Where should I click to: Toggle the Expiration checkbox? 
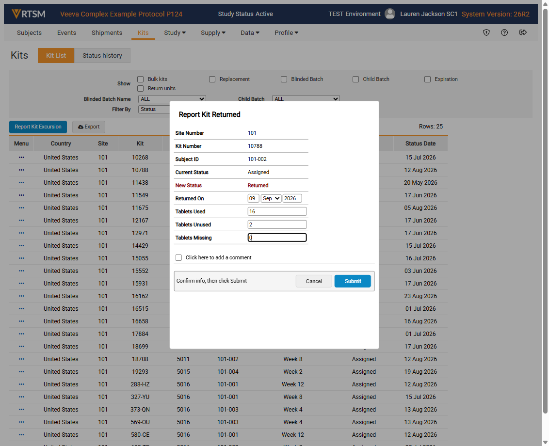click(427, 79)
